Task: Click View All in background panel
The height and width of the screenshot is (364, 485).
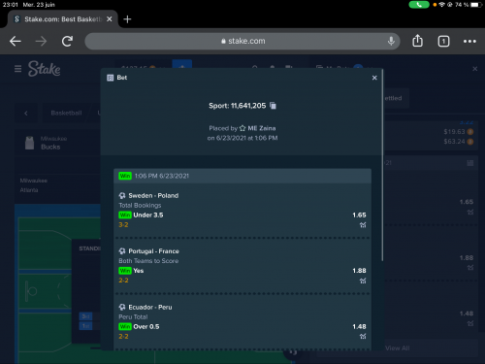Action: click(x=397, y=348)
